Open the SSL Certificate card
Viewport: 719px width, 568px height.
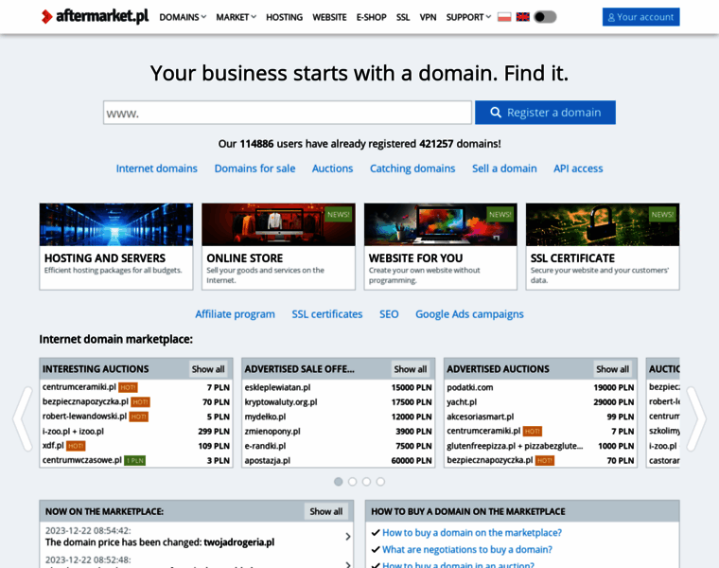(603, 246)
